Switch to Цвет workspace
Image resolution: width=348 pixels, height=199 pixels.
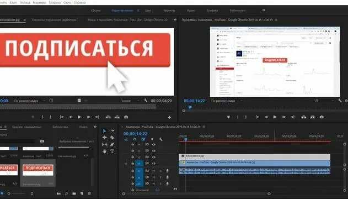point(148,11)
